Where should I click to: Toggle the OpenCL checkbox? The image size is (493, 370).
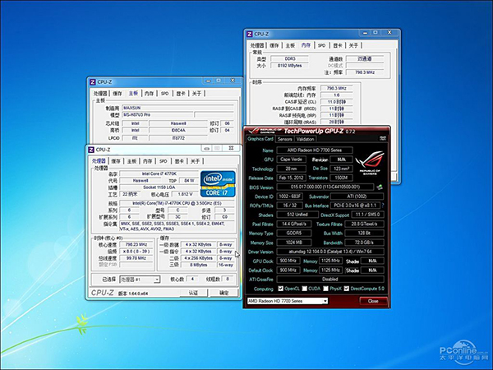(280, 289)
